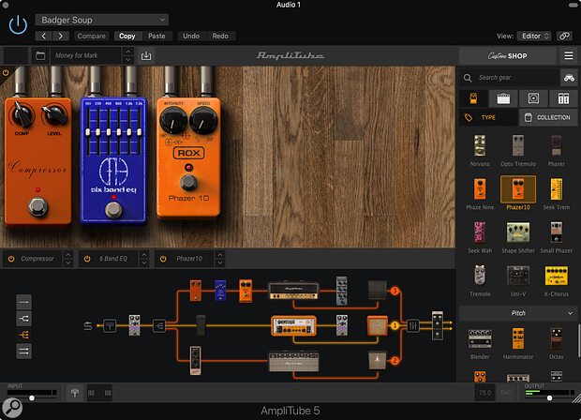Click the six band eq footswitch
The width and height of the screenshot is (581, 420).
[113, 210]
